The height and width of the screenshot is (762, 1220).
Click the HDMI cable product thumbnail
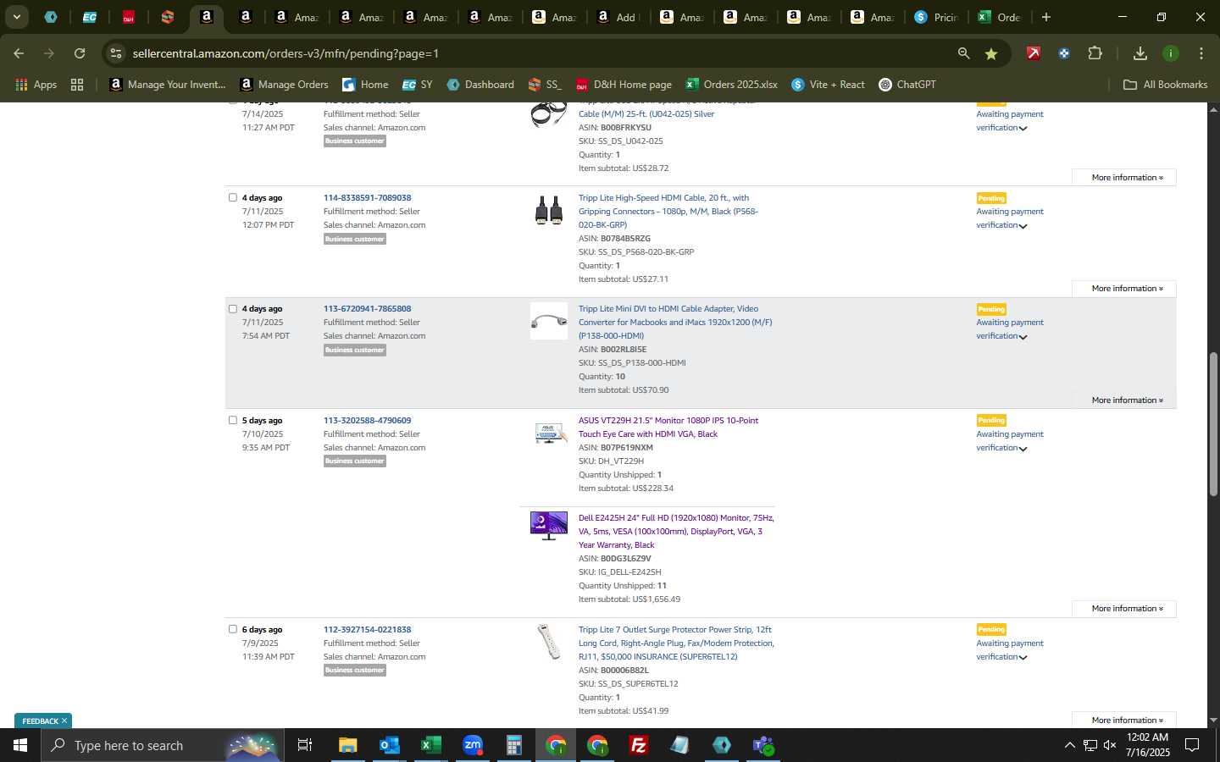point(549,210)
